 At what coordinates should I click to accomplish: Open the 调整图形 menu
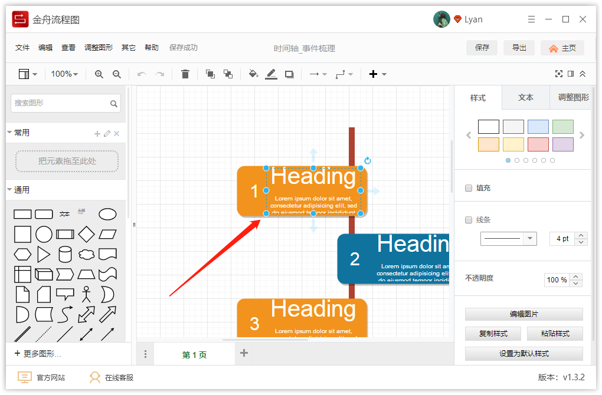99,48
